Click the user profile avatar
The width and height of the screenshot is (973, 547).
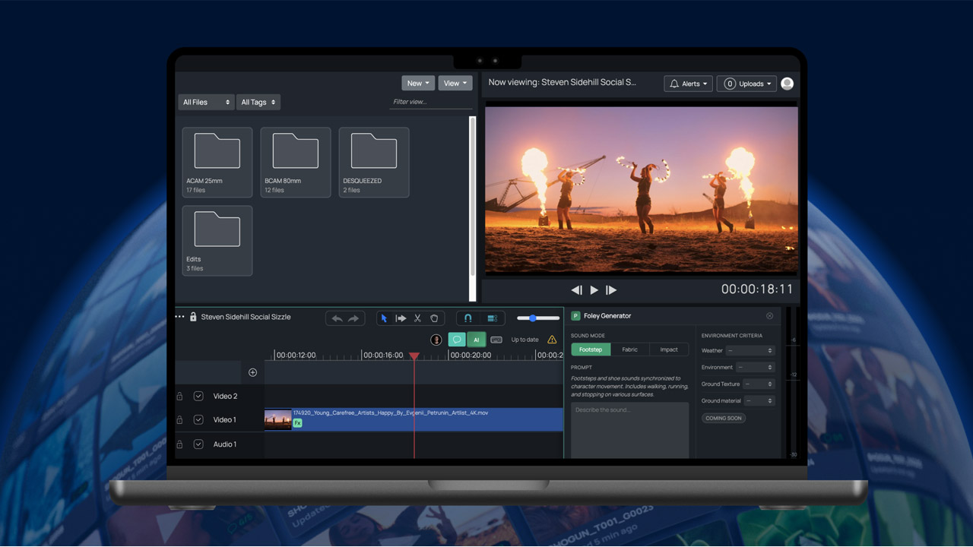788,84
